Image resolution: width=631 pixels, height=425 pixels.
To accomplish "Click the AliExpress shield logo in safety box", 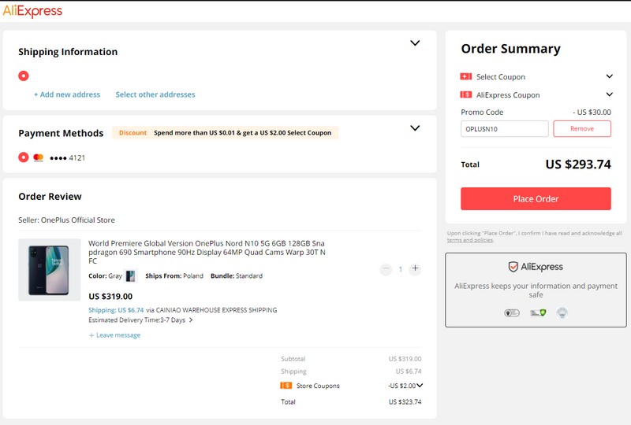I will click(x=536, y=267).
